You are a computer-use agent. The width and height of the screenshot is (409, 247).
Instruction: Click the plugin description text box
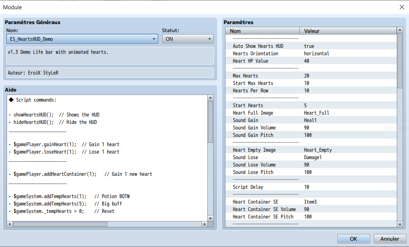coord(110,56)
